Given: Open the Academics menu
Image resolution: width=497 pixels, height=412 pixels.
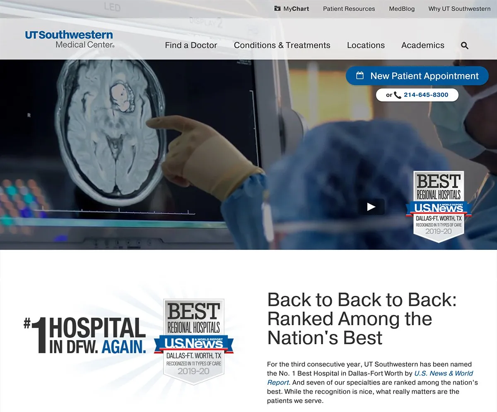Looking at the screenshot, I should [423, 46].
